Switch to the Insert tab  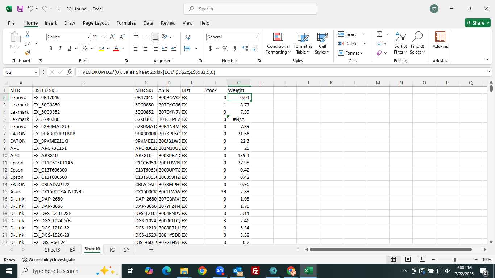coord(51,23)
